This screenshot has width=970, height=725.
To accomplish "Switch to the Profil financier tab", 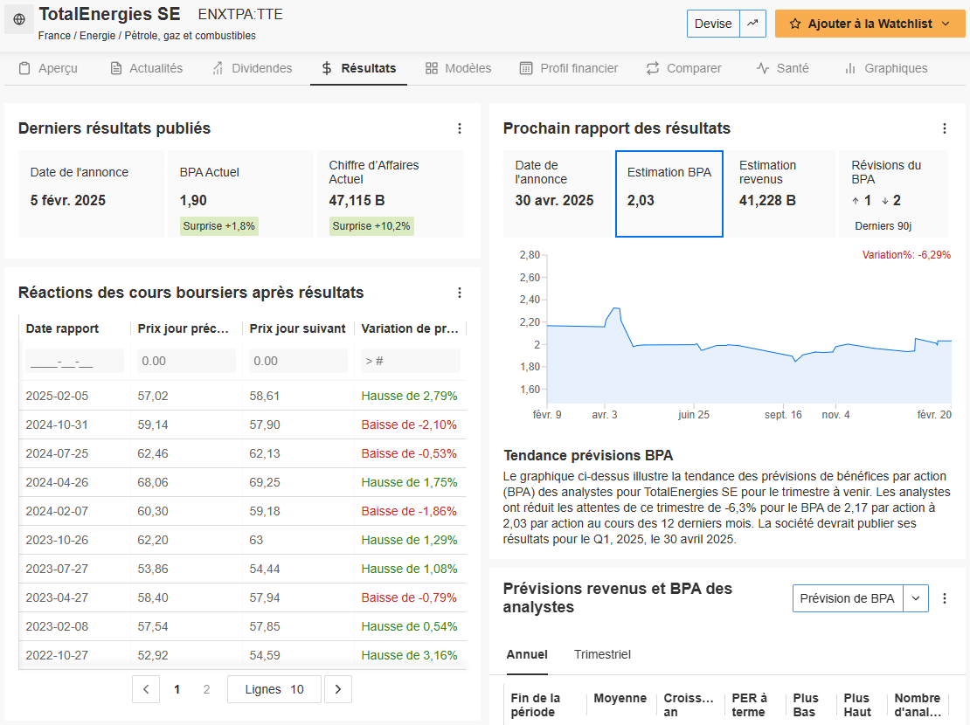I will [569, 68].
